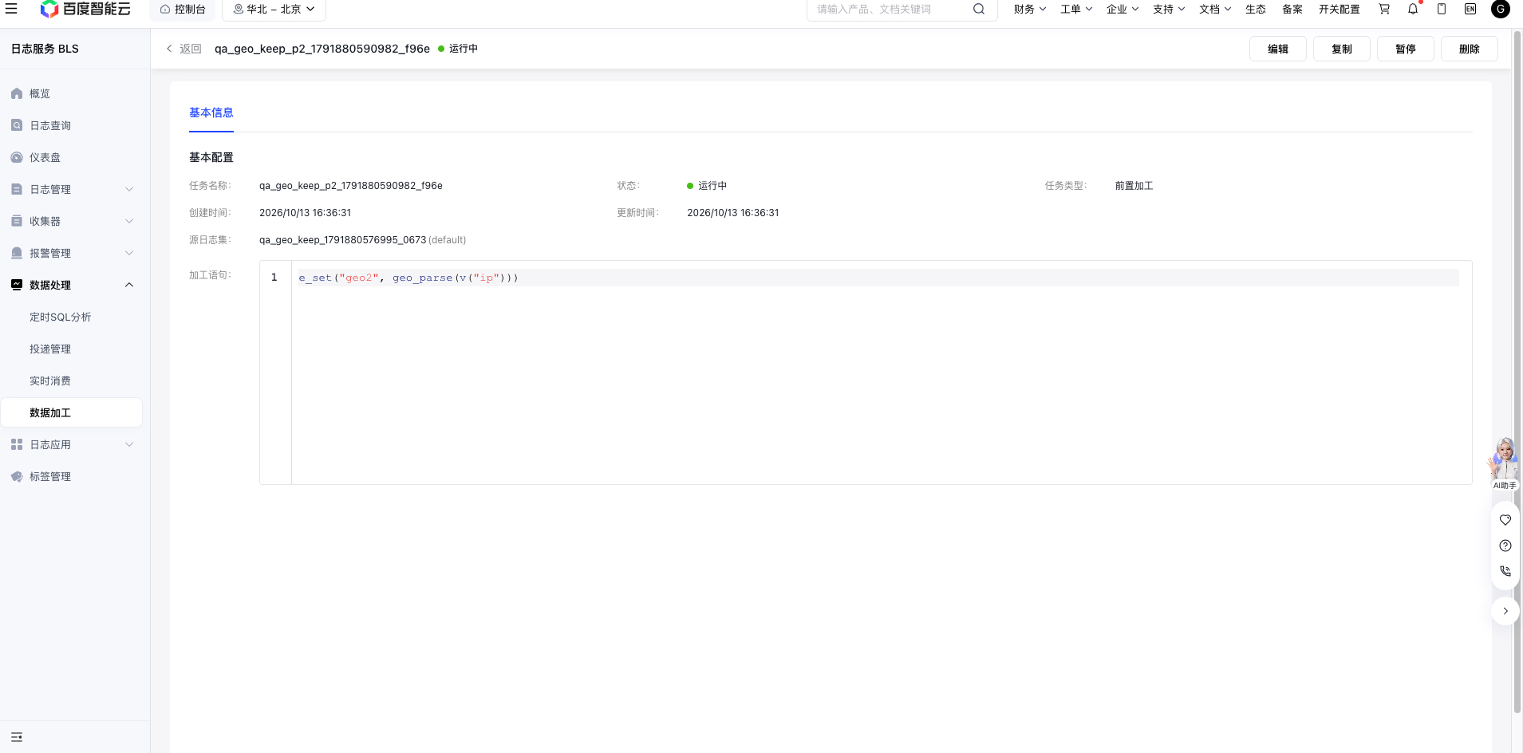Click the Baidu AI Cloud logo
The image size is (1523, 753).
pyautogui.click(x=85, y=9)
